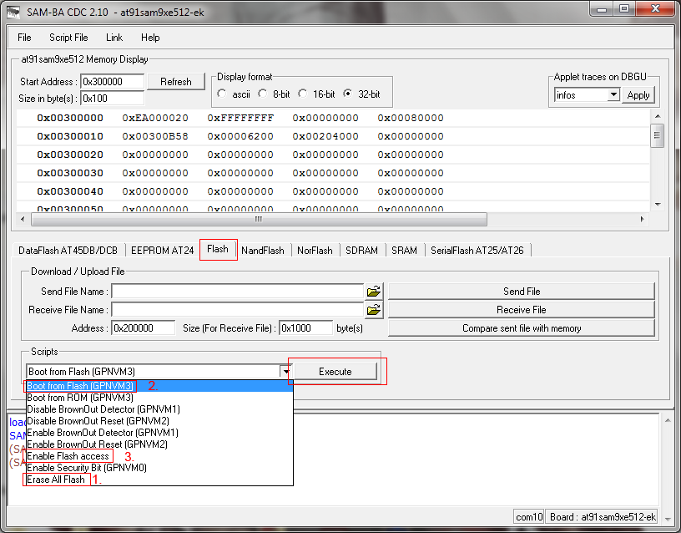Open the Help menu
Image resolution: width=681 pixels, height=533 pixels.
click(150, 38)
